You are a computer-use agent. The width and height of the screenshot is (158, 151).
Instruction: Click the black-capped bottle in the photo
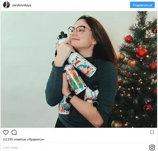[62, 38]
